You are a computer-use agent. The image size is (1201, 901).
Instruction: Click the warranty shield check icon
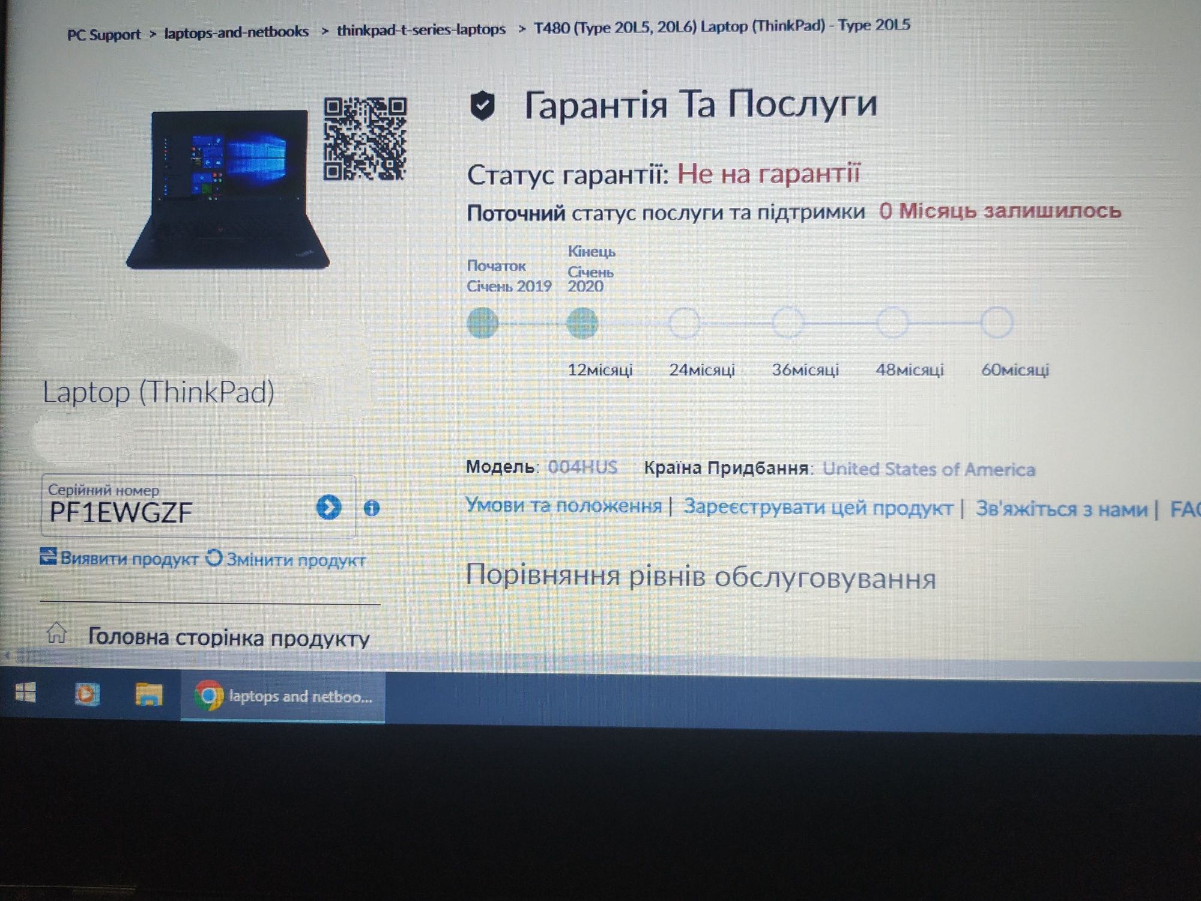482,106
